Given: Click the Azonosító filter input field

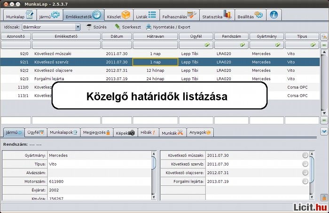Looking at the screenshot, I should click(16, 45).
